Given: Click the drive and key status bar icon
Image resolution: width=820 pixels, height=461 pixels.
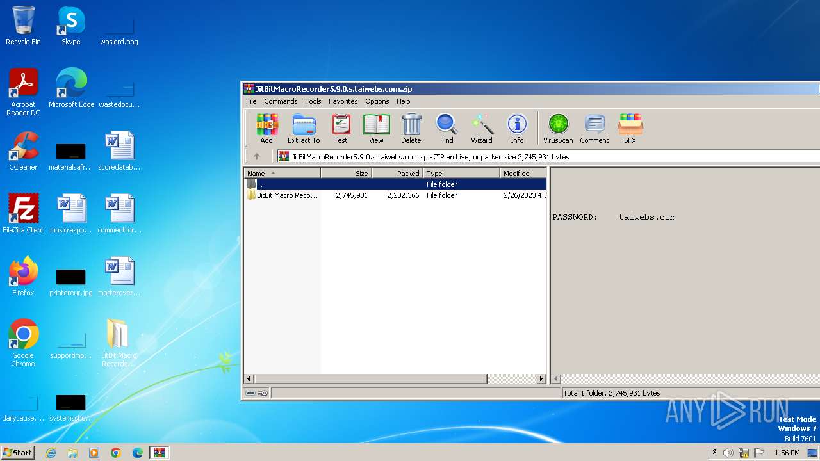Looking at the screenshot, I should pos(257,393).
